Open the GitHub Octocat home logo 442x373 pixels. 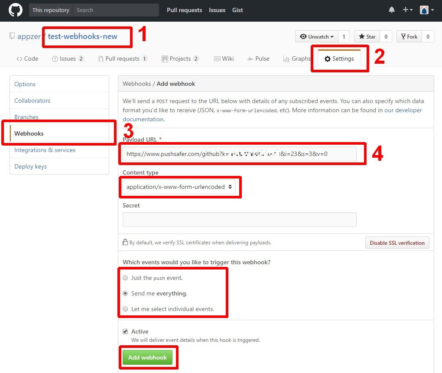tap(16, 10)
